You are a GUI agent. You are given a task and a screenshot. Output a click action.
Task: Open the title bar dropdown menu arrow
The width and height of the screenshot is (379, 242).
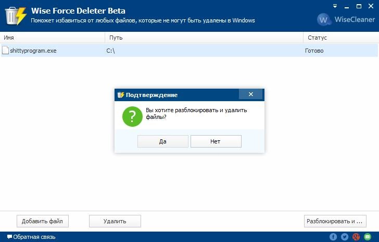point(335,6)
